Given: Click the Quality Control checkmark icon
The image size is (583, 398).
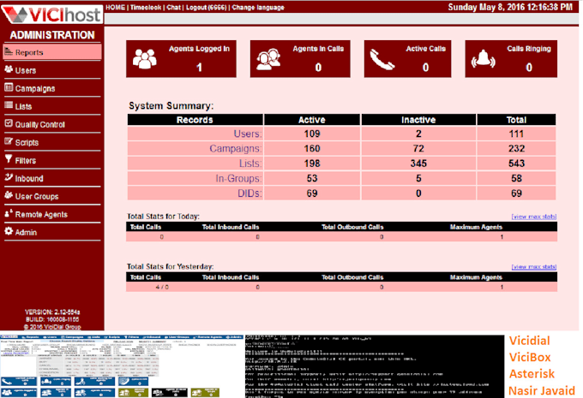Looking at the screenshot, I should click(9, 123).
